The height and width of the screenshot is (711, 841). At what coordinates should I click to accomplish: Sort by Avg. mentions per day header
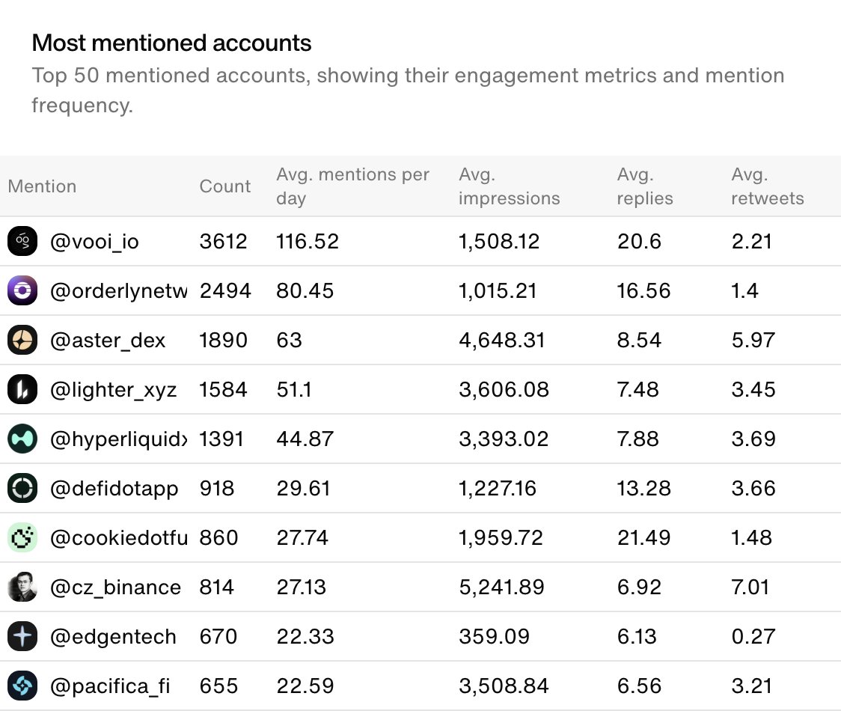tap(352, 186)
